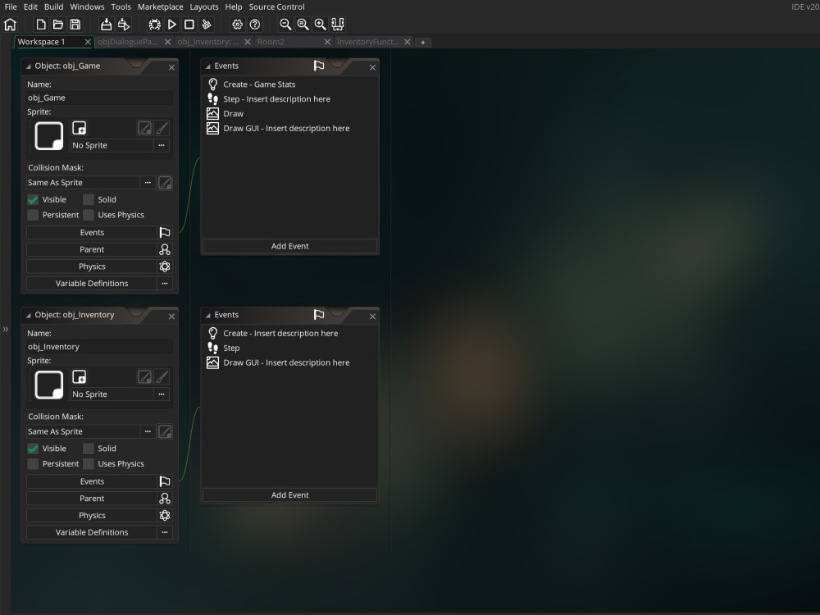Collapse the Object: obj_Game panel triangle

click(x=28, y=66)
